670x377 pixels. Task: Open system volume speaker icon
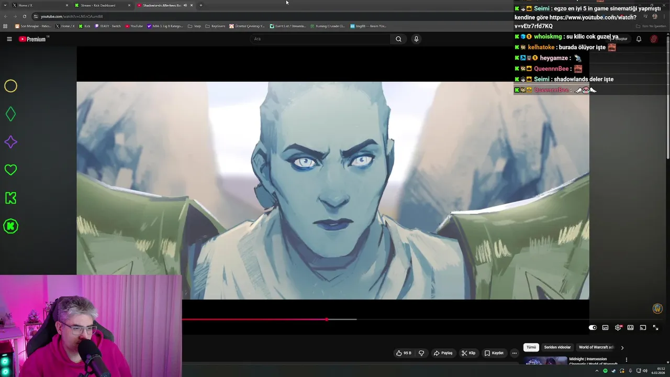coord(645,371)
